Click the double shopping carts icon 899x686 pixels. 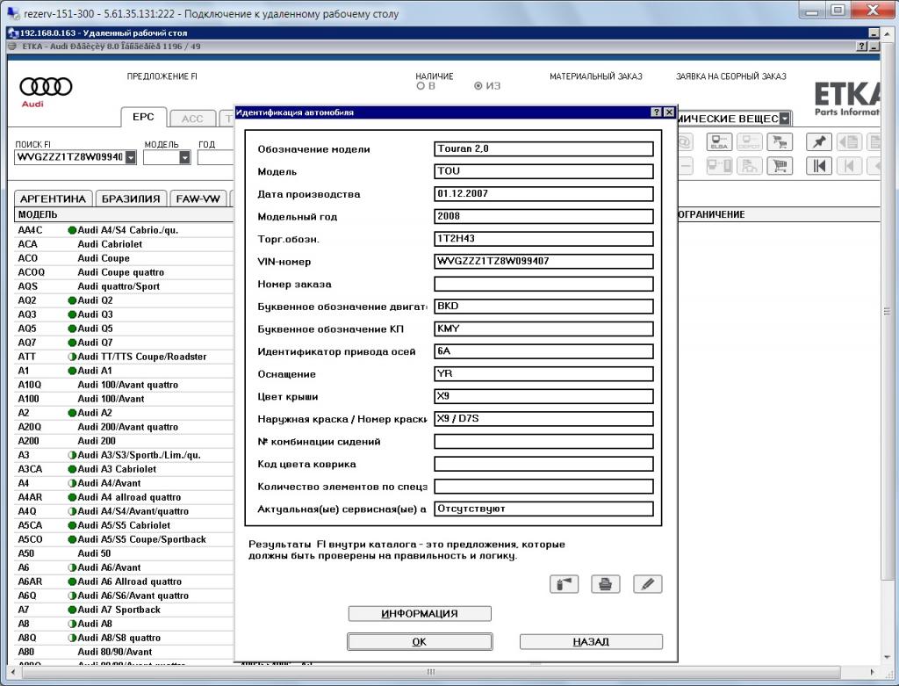pyautogui.click(x=780, y=141)
